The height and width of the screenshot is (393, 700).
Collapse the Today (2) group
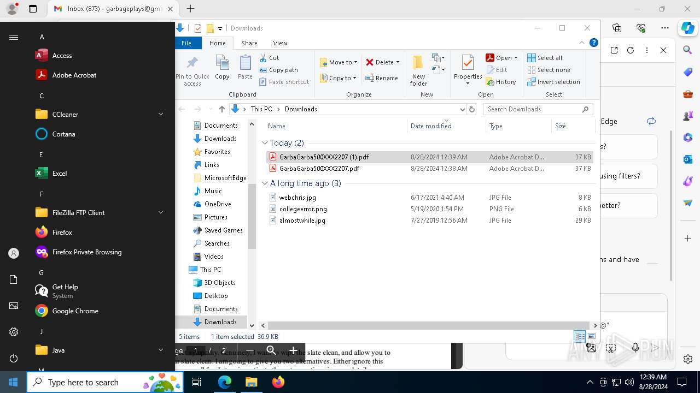265,143
